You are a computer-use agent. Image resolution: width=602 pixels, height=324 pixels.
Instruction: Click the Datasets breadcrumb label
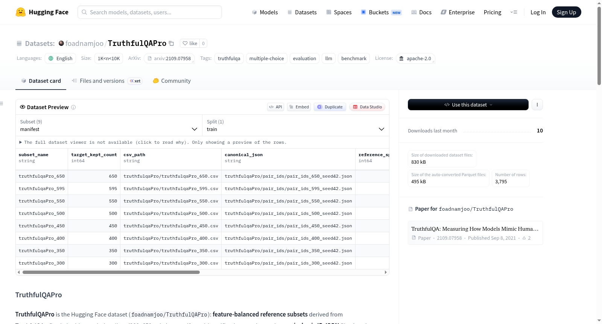(x=40, y=43)
